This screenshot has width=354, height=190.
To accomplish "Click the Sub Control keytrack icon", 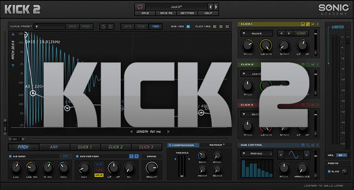I will coord(303,145).
